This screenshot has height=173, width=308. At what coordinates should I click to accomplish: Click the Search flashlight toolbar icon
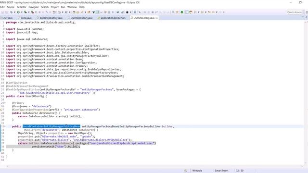point(82,12)
